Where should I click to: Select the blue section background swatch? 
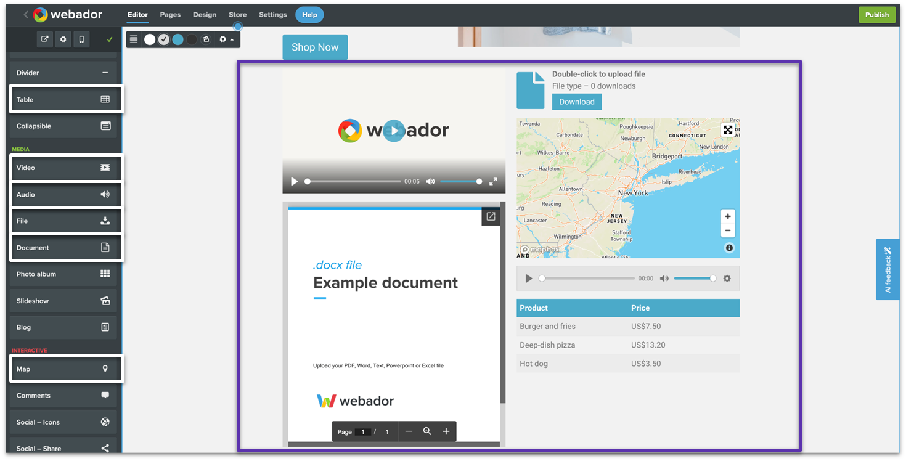click(178, 39)
